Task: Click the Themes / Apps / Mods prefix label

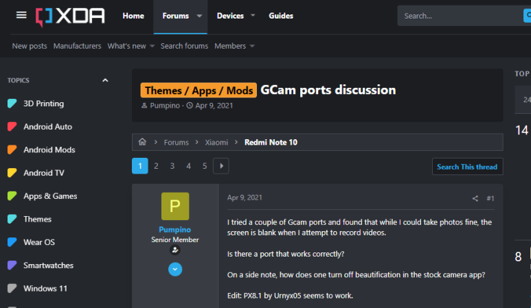Action: pyautogui.click(x=199, y=91)
